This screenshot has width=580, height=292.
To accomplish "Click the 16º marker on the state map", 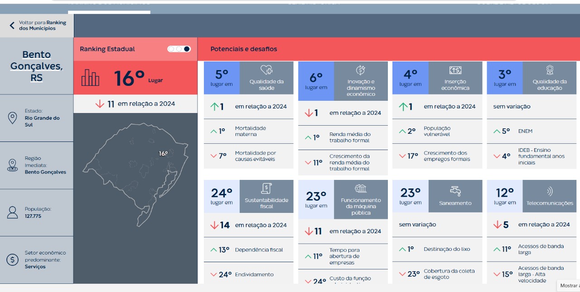I will coord(163,154).
